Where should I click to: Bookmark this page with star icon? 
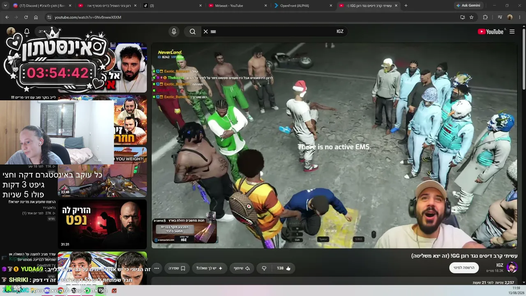471,17
